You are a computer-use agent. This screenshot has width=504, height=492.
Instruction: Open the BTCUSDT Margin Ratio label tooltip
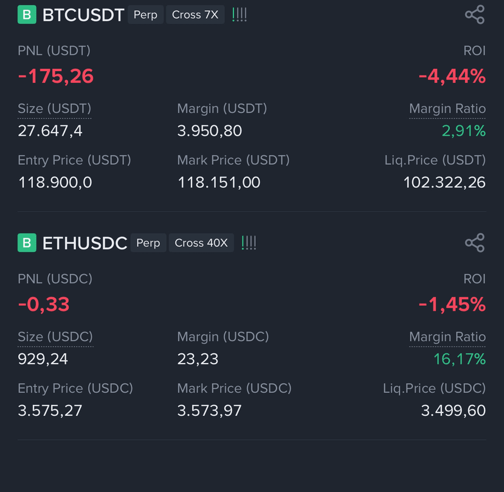tap(447, 109)
